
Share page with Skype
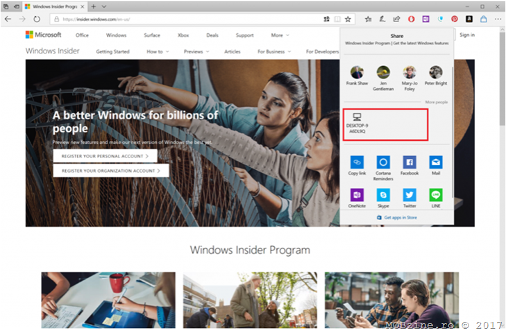point(383,198)
